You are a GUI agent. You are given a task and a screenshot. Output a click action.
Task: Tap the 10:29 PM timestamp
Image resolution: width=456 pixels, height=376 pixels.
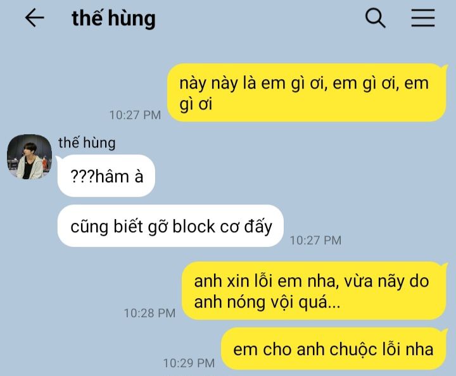pos(189,363)
